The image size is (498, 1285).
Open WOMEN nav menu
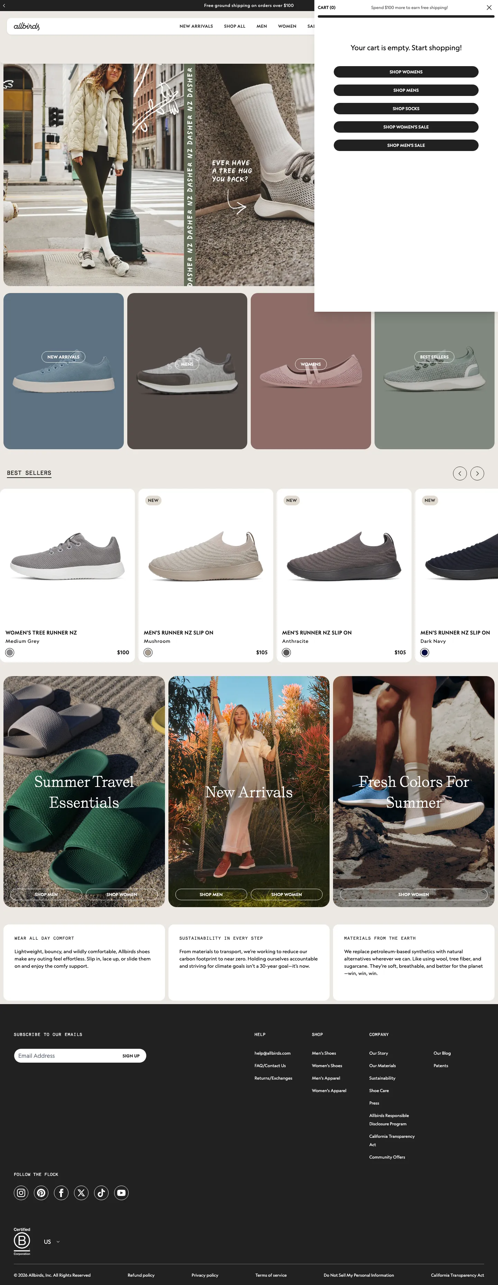coord(287,26)
